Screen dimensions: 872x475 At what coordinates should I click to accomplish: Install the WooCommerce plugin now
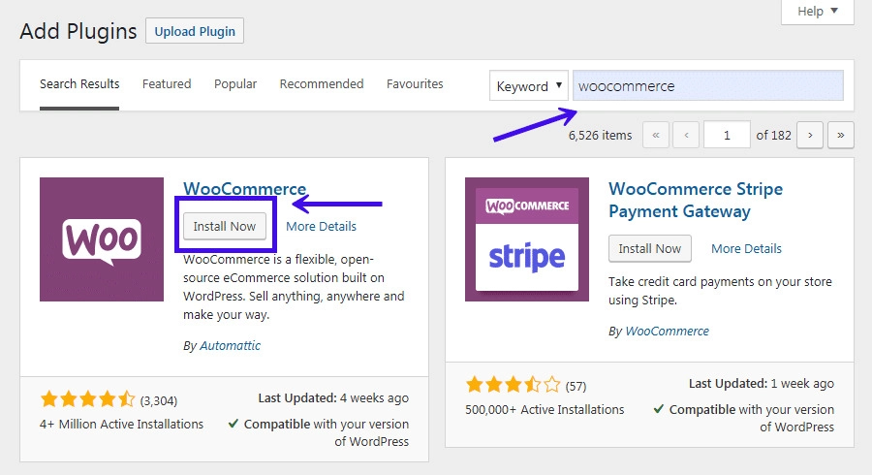point(224,226)
